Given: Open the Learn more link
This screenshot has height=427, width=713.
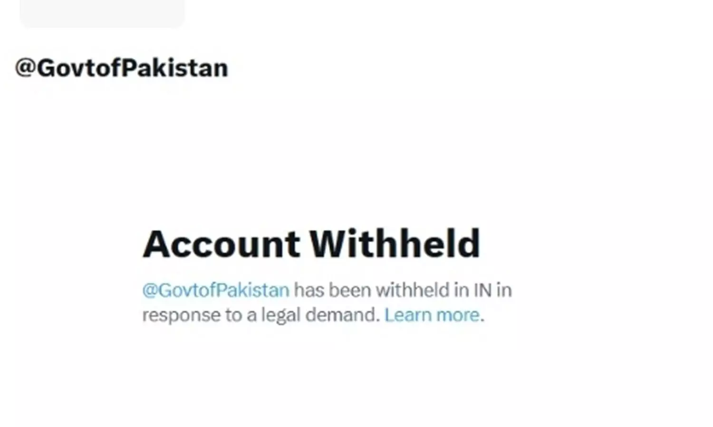Looking at the screenshot, I should pyautogui.click(x=432, y=315).
